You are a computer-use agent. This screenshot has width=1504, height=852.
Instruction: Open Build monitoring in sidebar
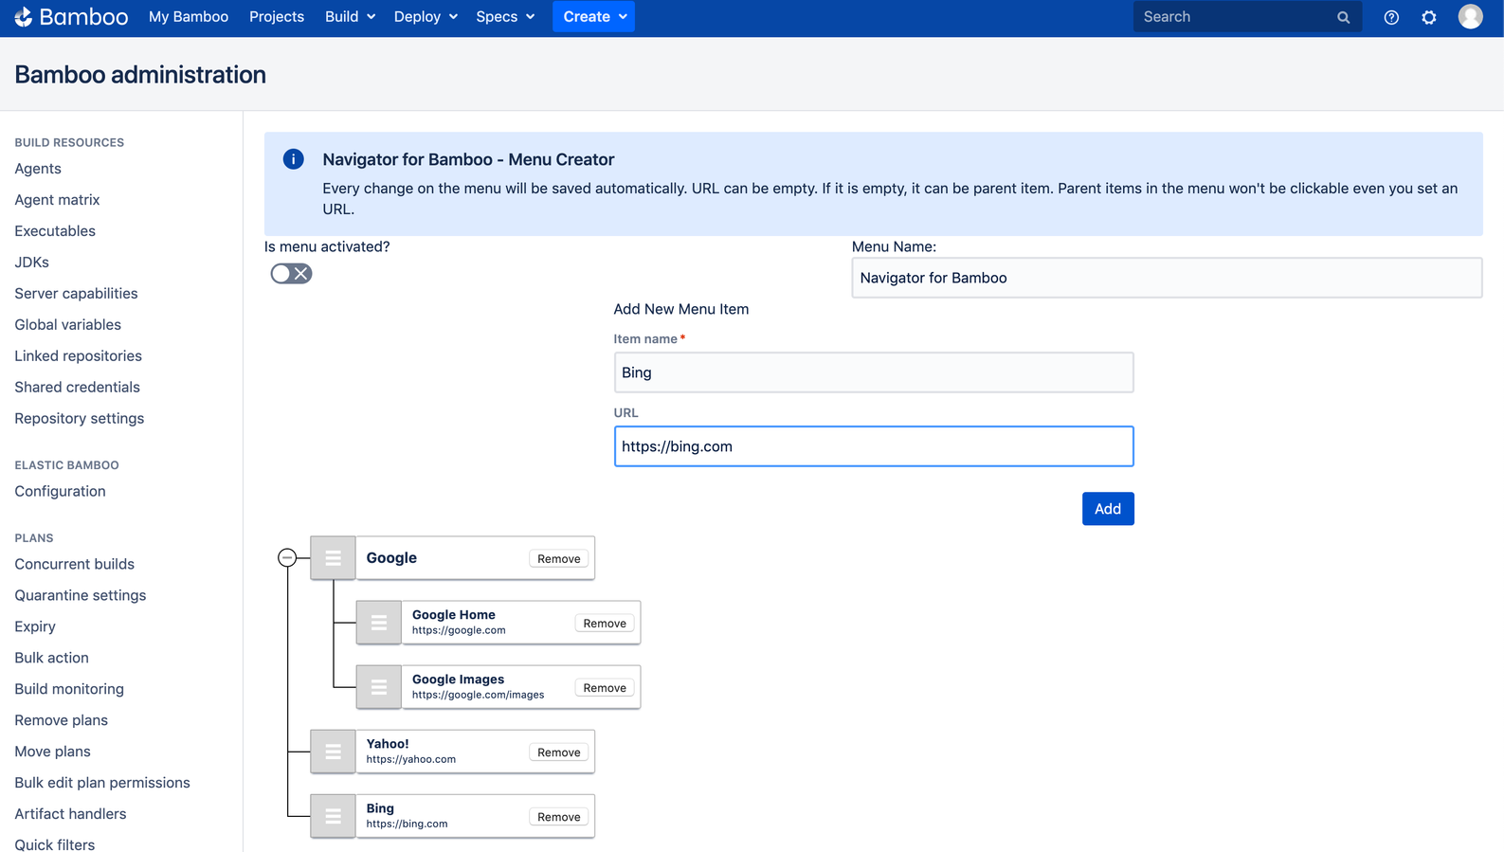[69, 690]
